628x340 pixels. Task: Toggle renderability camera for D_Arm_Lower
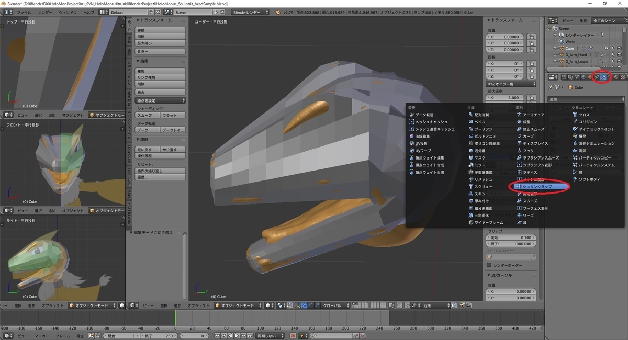tap(620, 61)
